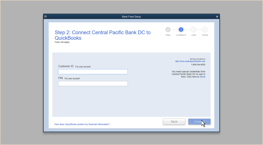The height and width of the screenshot is (145, 263).
Task: Click the Customer ID label
Action: point(66,66)
